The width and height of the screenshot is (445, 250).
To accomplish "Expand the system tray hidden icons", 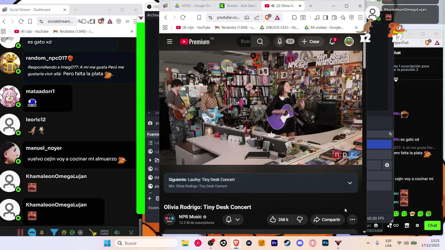I will pos(368,243).
